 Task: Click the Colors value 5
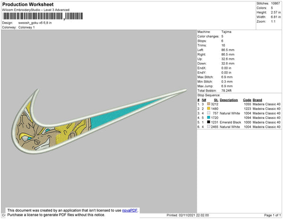click(272, 8)
